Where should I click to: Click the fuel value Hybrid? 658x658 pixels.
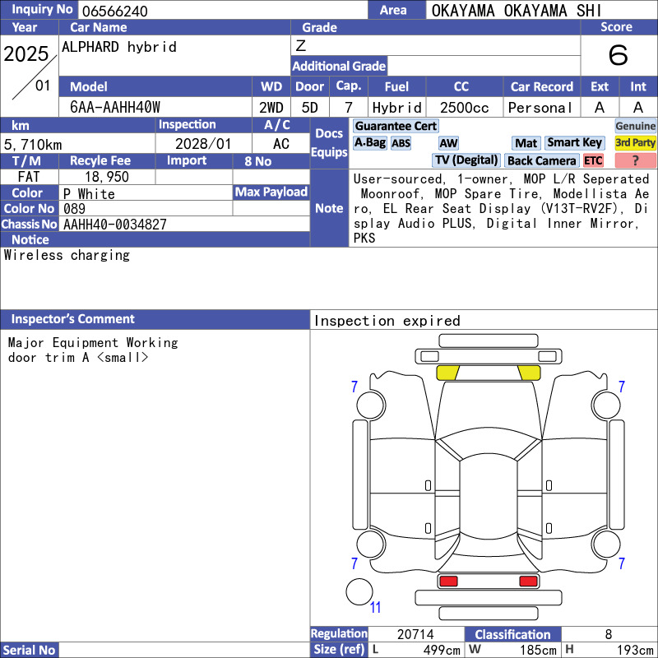(x=397, y=108)
